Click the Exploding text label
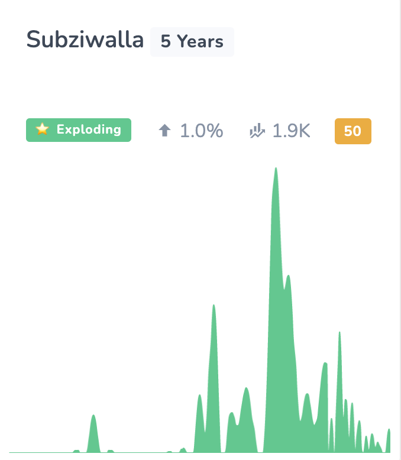Image resolution: width=401 pixels, height=460 pixels. [x=89, y=129]
